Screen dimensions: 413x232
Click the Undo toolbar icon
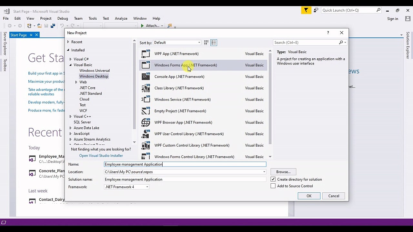[62, 26]
